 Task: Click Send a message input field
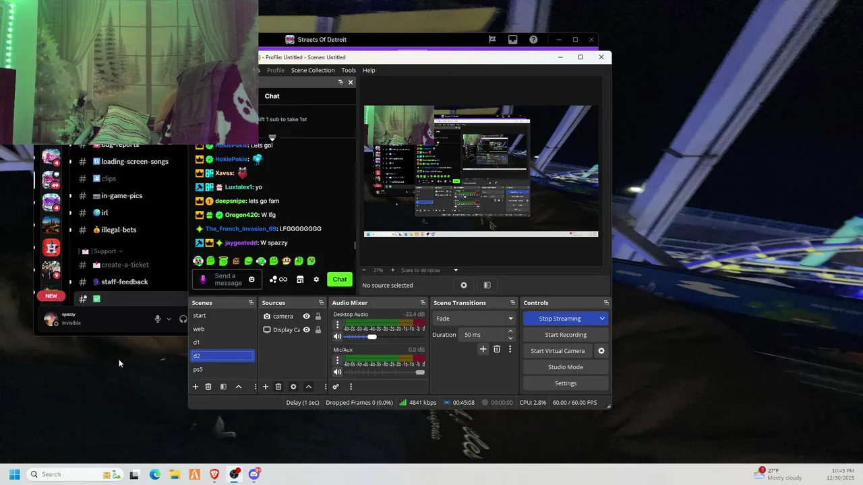pyautogui.click(x=228, y=280)
